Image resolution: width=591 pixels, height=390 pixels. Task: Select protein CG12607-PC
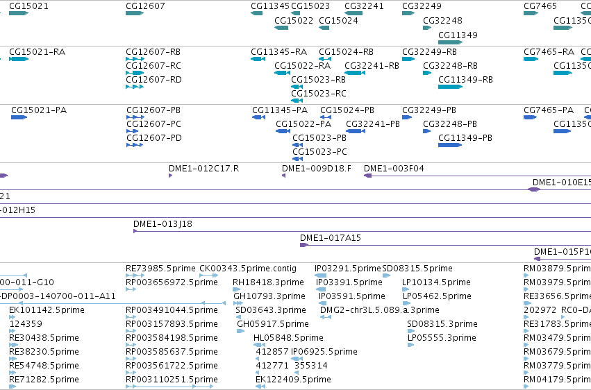click(132, 131)
